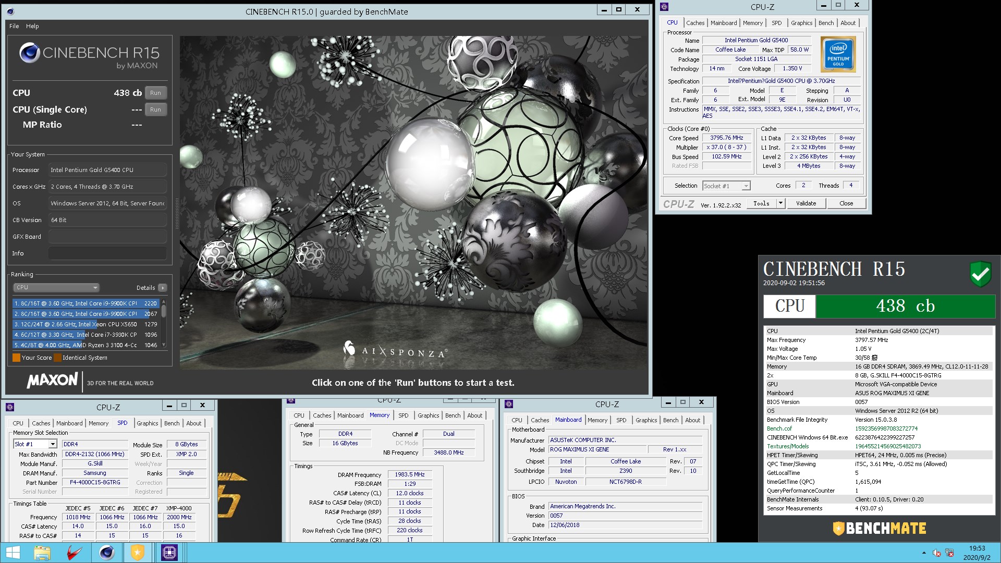The height and width of the screenshot is (563, 1001).
Task: Click the top-right CPU-Z window icon
Action: (664, 7)
